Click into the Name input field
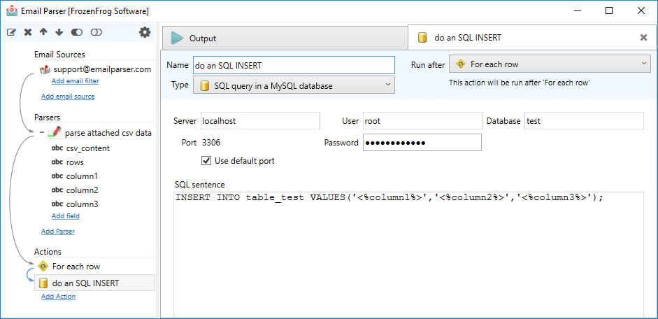 point(294,65)
